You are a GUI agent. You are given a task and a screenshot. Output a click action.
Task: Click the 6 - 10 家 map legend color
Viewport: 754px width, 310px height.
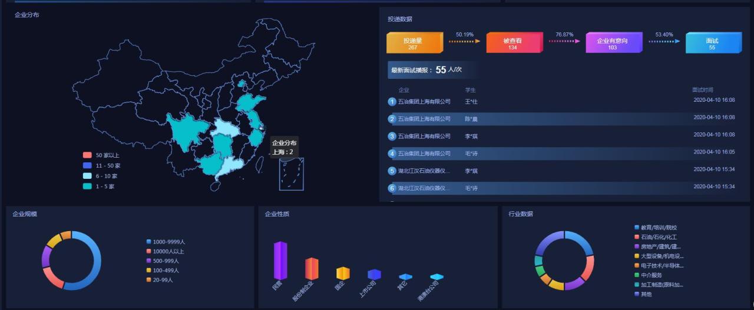[x=87, y=176]
